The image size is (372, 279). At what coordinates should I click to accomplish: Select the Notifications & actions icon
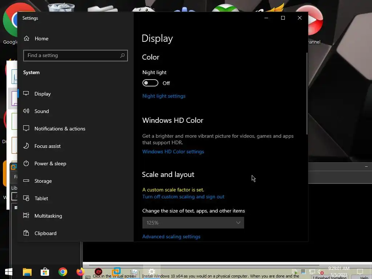[26, 128]
